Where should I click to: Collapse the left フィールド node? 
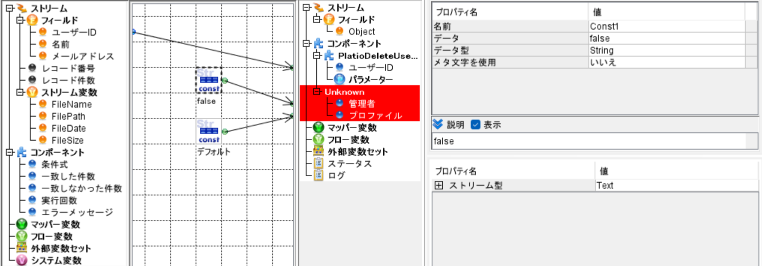coord(19,20)
